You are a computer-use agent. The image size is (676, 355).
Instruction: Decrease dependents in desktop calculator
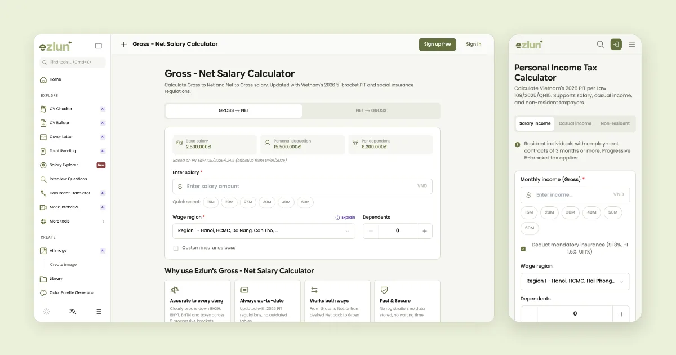[x=371, y=231]
